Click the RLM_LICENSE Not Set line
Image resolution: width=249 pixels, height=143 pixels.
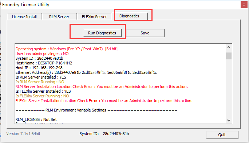click(36, 119)
